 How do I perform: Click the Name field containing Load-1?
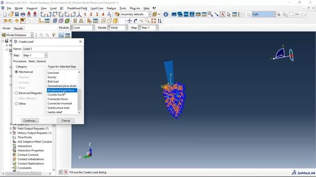(x=52, y=49)
